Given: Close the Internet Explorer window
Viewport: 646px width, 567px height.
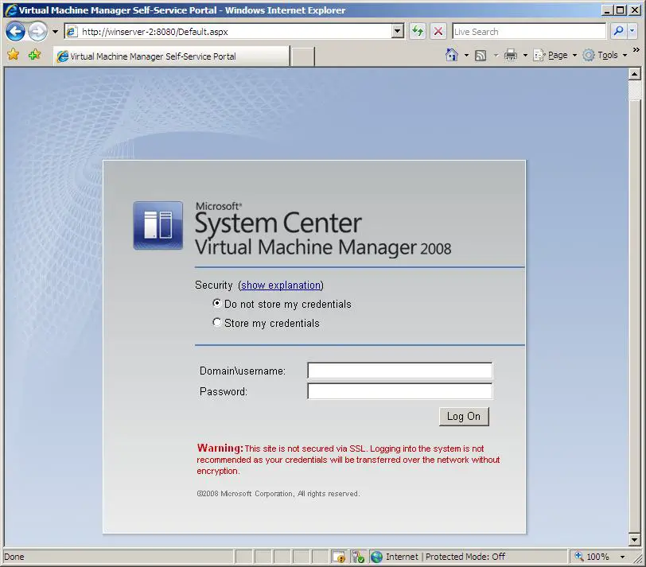Looking at the screenshot, I should (x=635, y=10).
